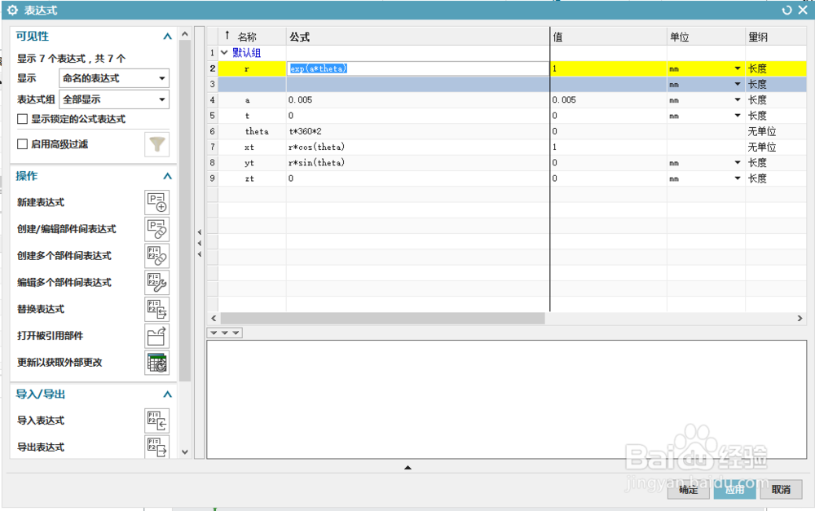Collapse the 默认组 tree node

pyautogui.click(x=225, y=52)
